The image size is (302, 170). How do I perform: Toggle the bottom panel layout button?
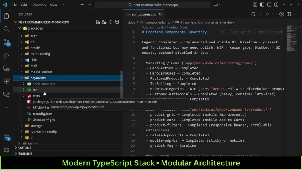(x=269, y=5)
